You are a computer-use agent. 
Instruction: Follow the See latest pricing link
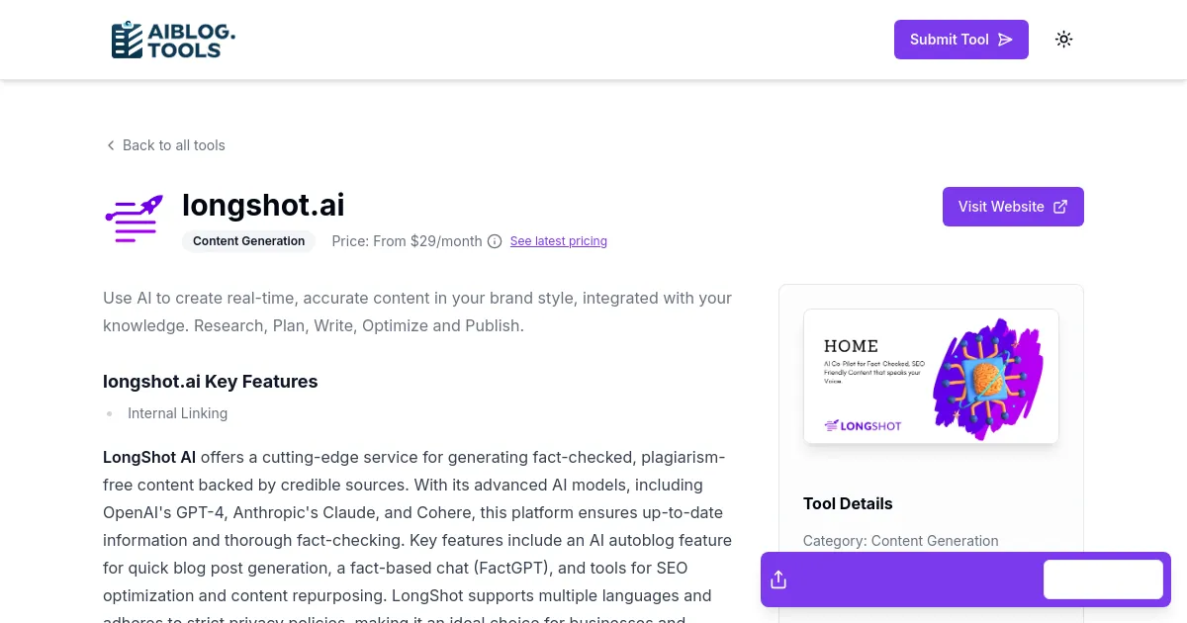tap(558, 241)
